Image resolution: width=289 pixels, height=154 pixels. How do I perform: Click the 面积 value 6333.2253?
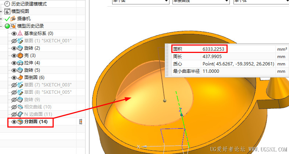tap(213, 49)
